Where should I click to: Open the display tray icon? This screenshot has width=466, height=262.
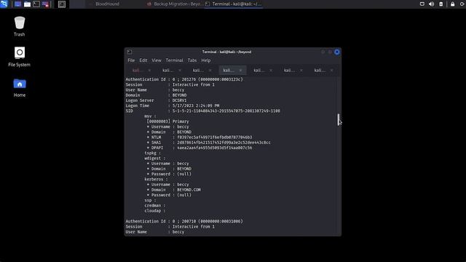click(x=422, y=4)
